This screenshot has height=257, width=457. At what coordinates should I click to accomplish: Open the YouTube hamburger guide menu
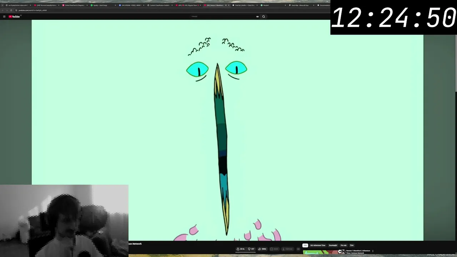4,16
